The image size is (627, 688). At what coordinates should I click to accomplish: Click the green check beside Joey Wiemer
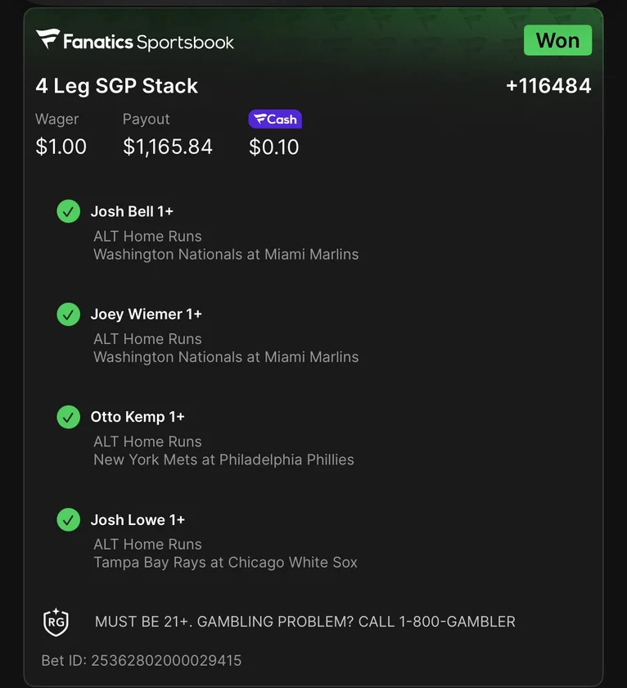(x=68, y=314)
